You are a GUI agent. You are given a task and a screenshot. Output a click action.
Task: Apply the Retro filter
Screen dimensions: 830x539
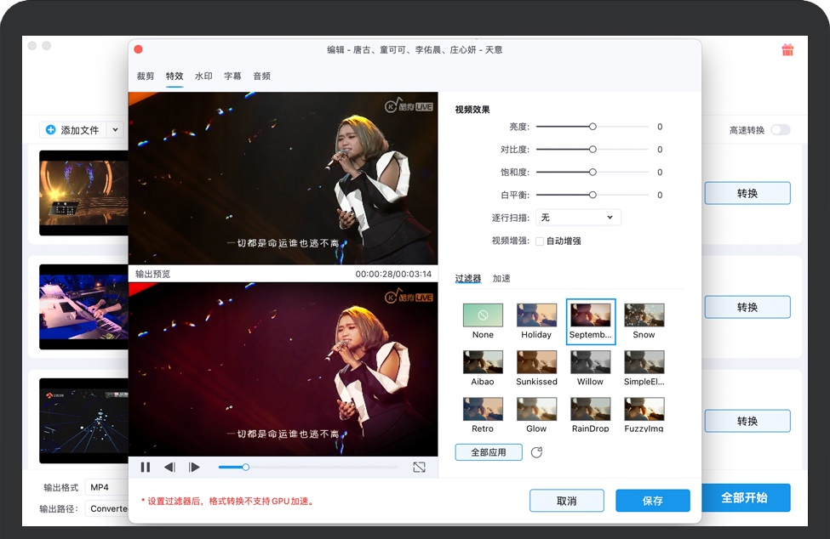click(x=483, y=416)
